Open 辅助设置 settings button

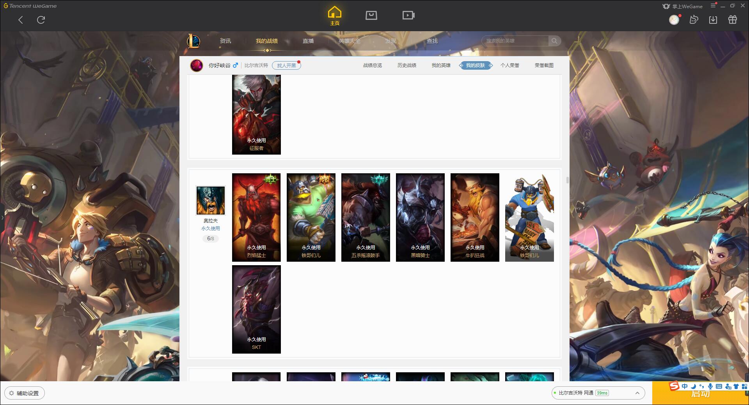click(24, 393)
